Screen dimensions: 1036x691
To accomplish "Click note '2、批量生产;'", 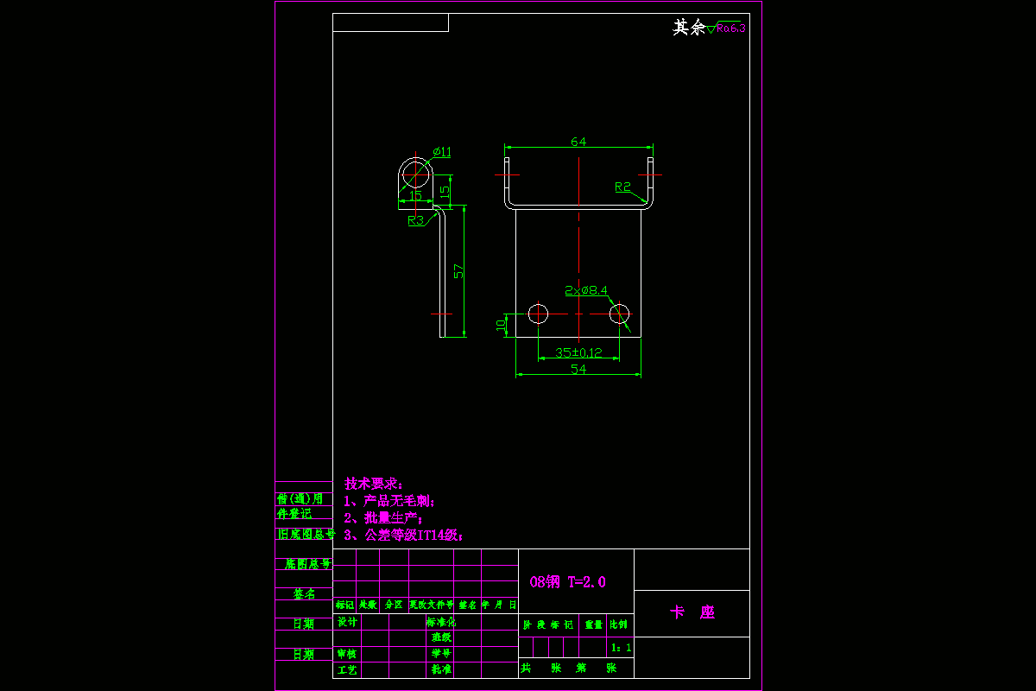I will [x=383, y=518].
